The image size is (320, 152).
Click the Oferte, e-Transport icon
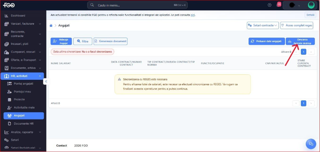(x=6, y=60)
